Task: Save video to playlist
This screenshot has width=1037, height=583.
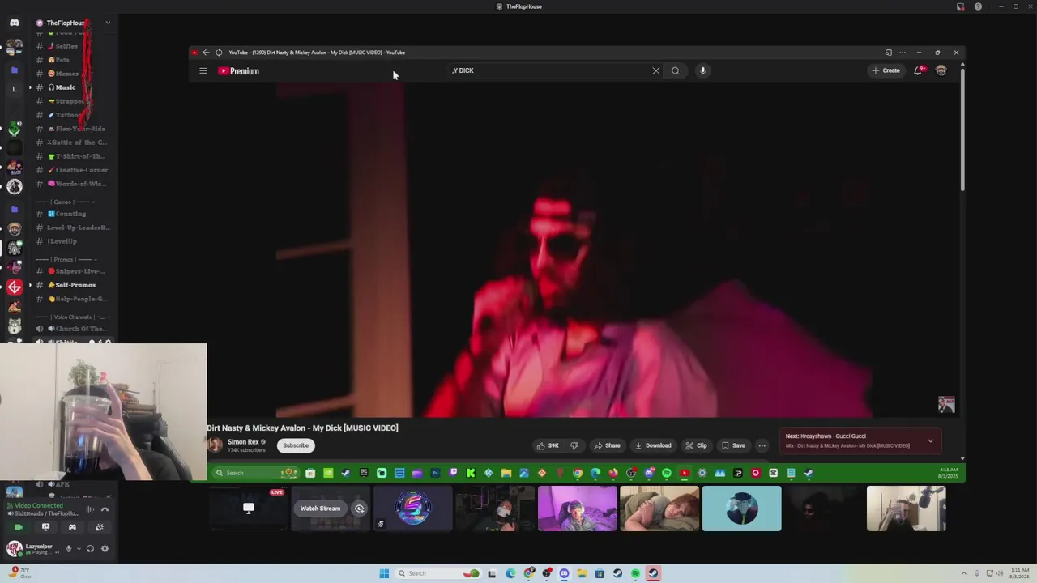Action: [733, 445]
